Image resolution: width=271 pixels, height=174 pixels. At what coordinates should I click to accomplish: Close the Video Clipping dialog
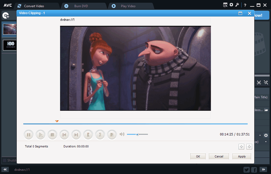pyautogui.click(x=249, y=13)
